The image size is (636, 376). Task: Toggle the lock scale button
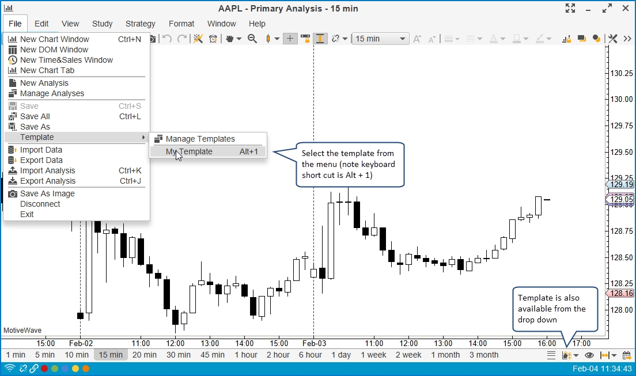[305, 39]
